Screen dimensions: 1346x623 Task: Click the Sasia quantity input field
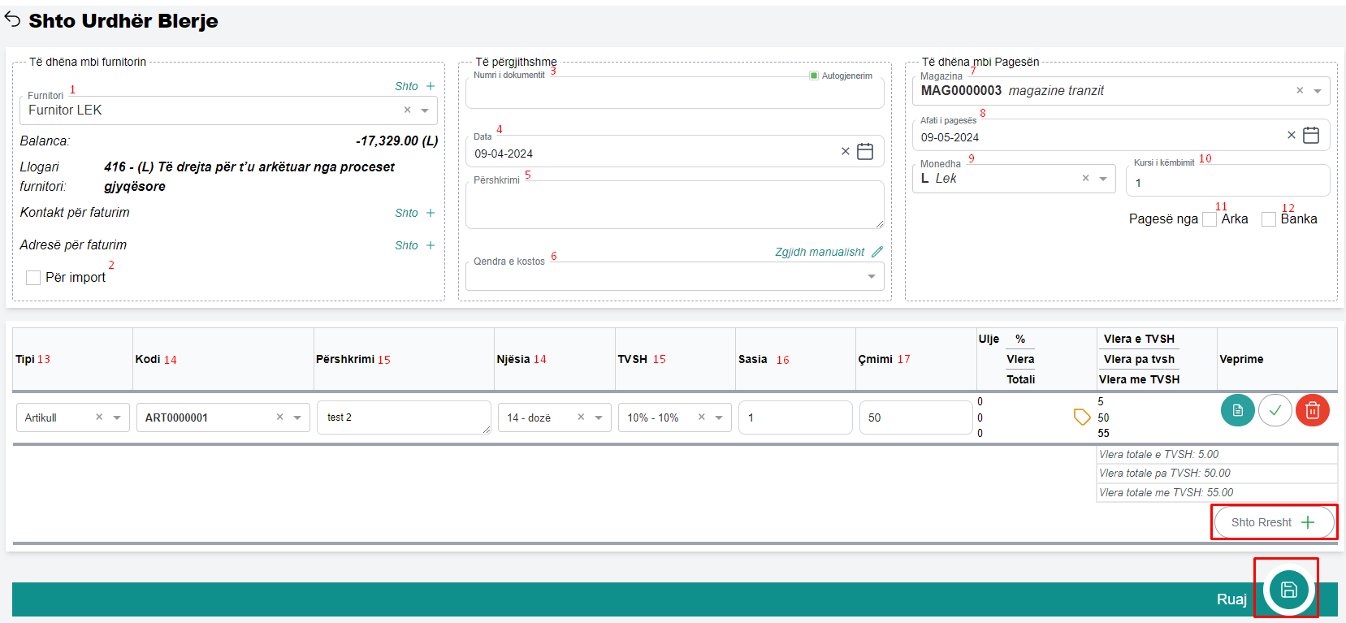click(794, 417)
